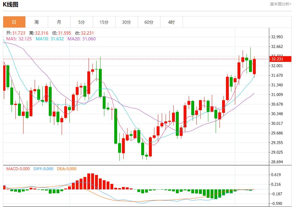The image size is (293, 207).
Task: Click the red 32.231 price tag
Action: tap(280, 59)
